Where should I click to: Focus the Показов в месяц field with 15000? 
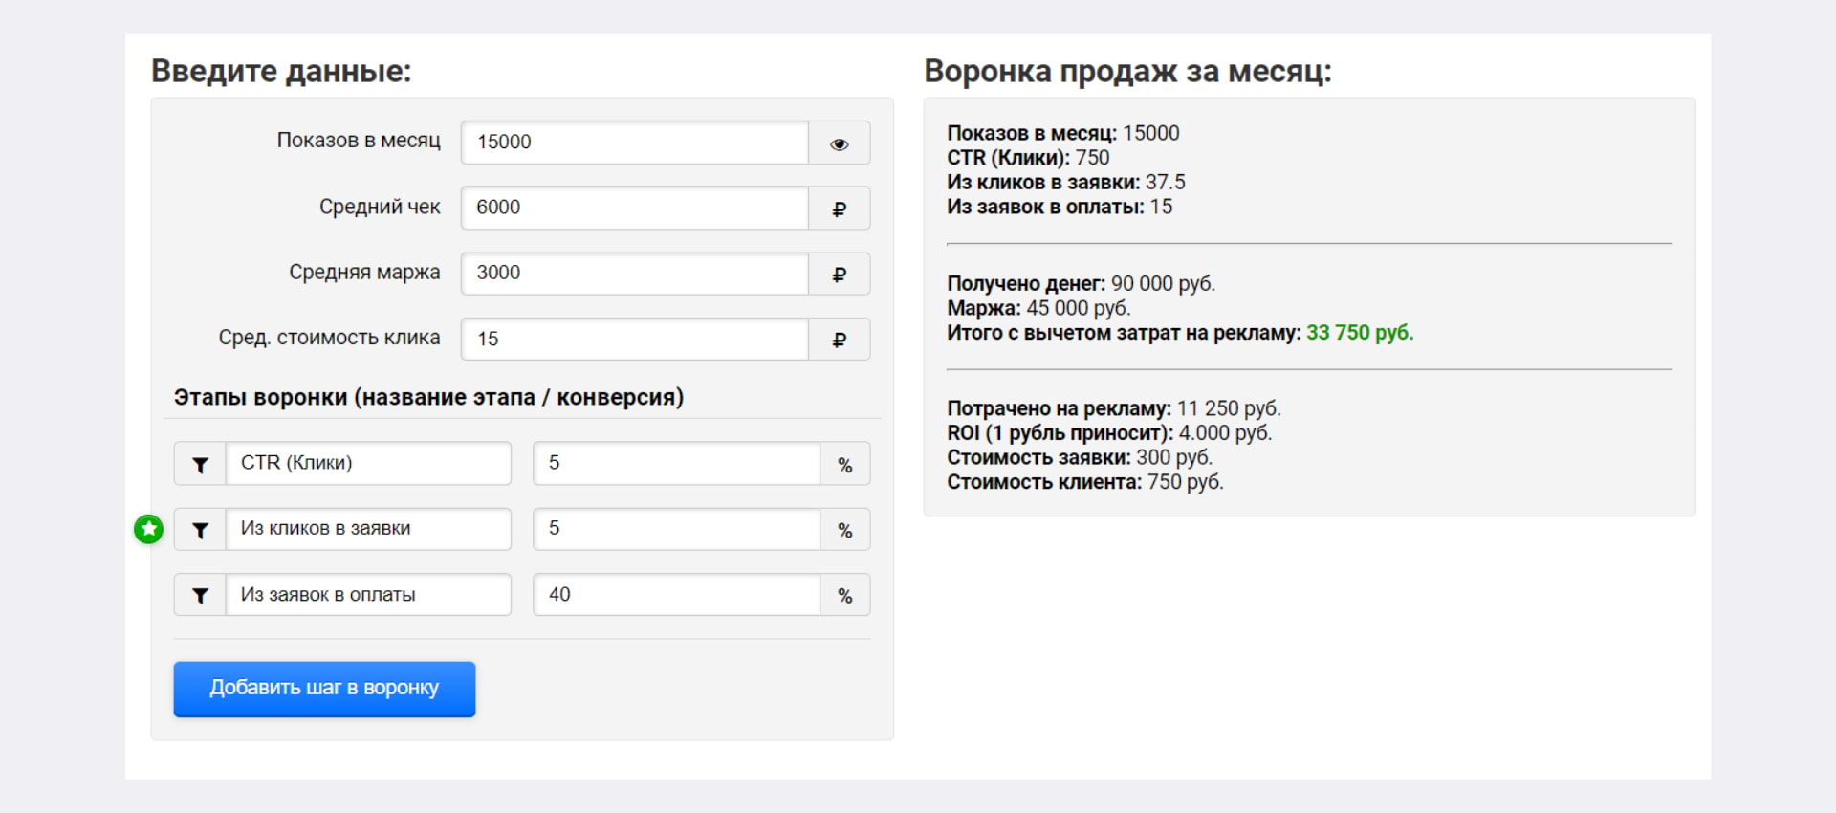pyautogui.click(x=635, y=143)
